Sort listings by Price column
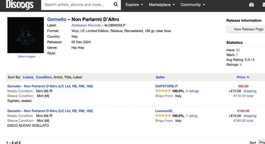The image size is (265, 144). pyautogui.click(x=243, y=77)
